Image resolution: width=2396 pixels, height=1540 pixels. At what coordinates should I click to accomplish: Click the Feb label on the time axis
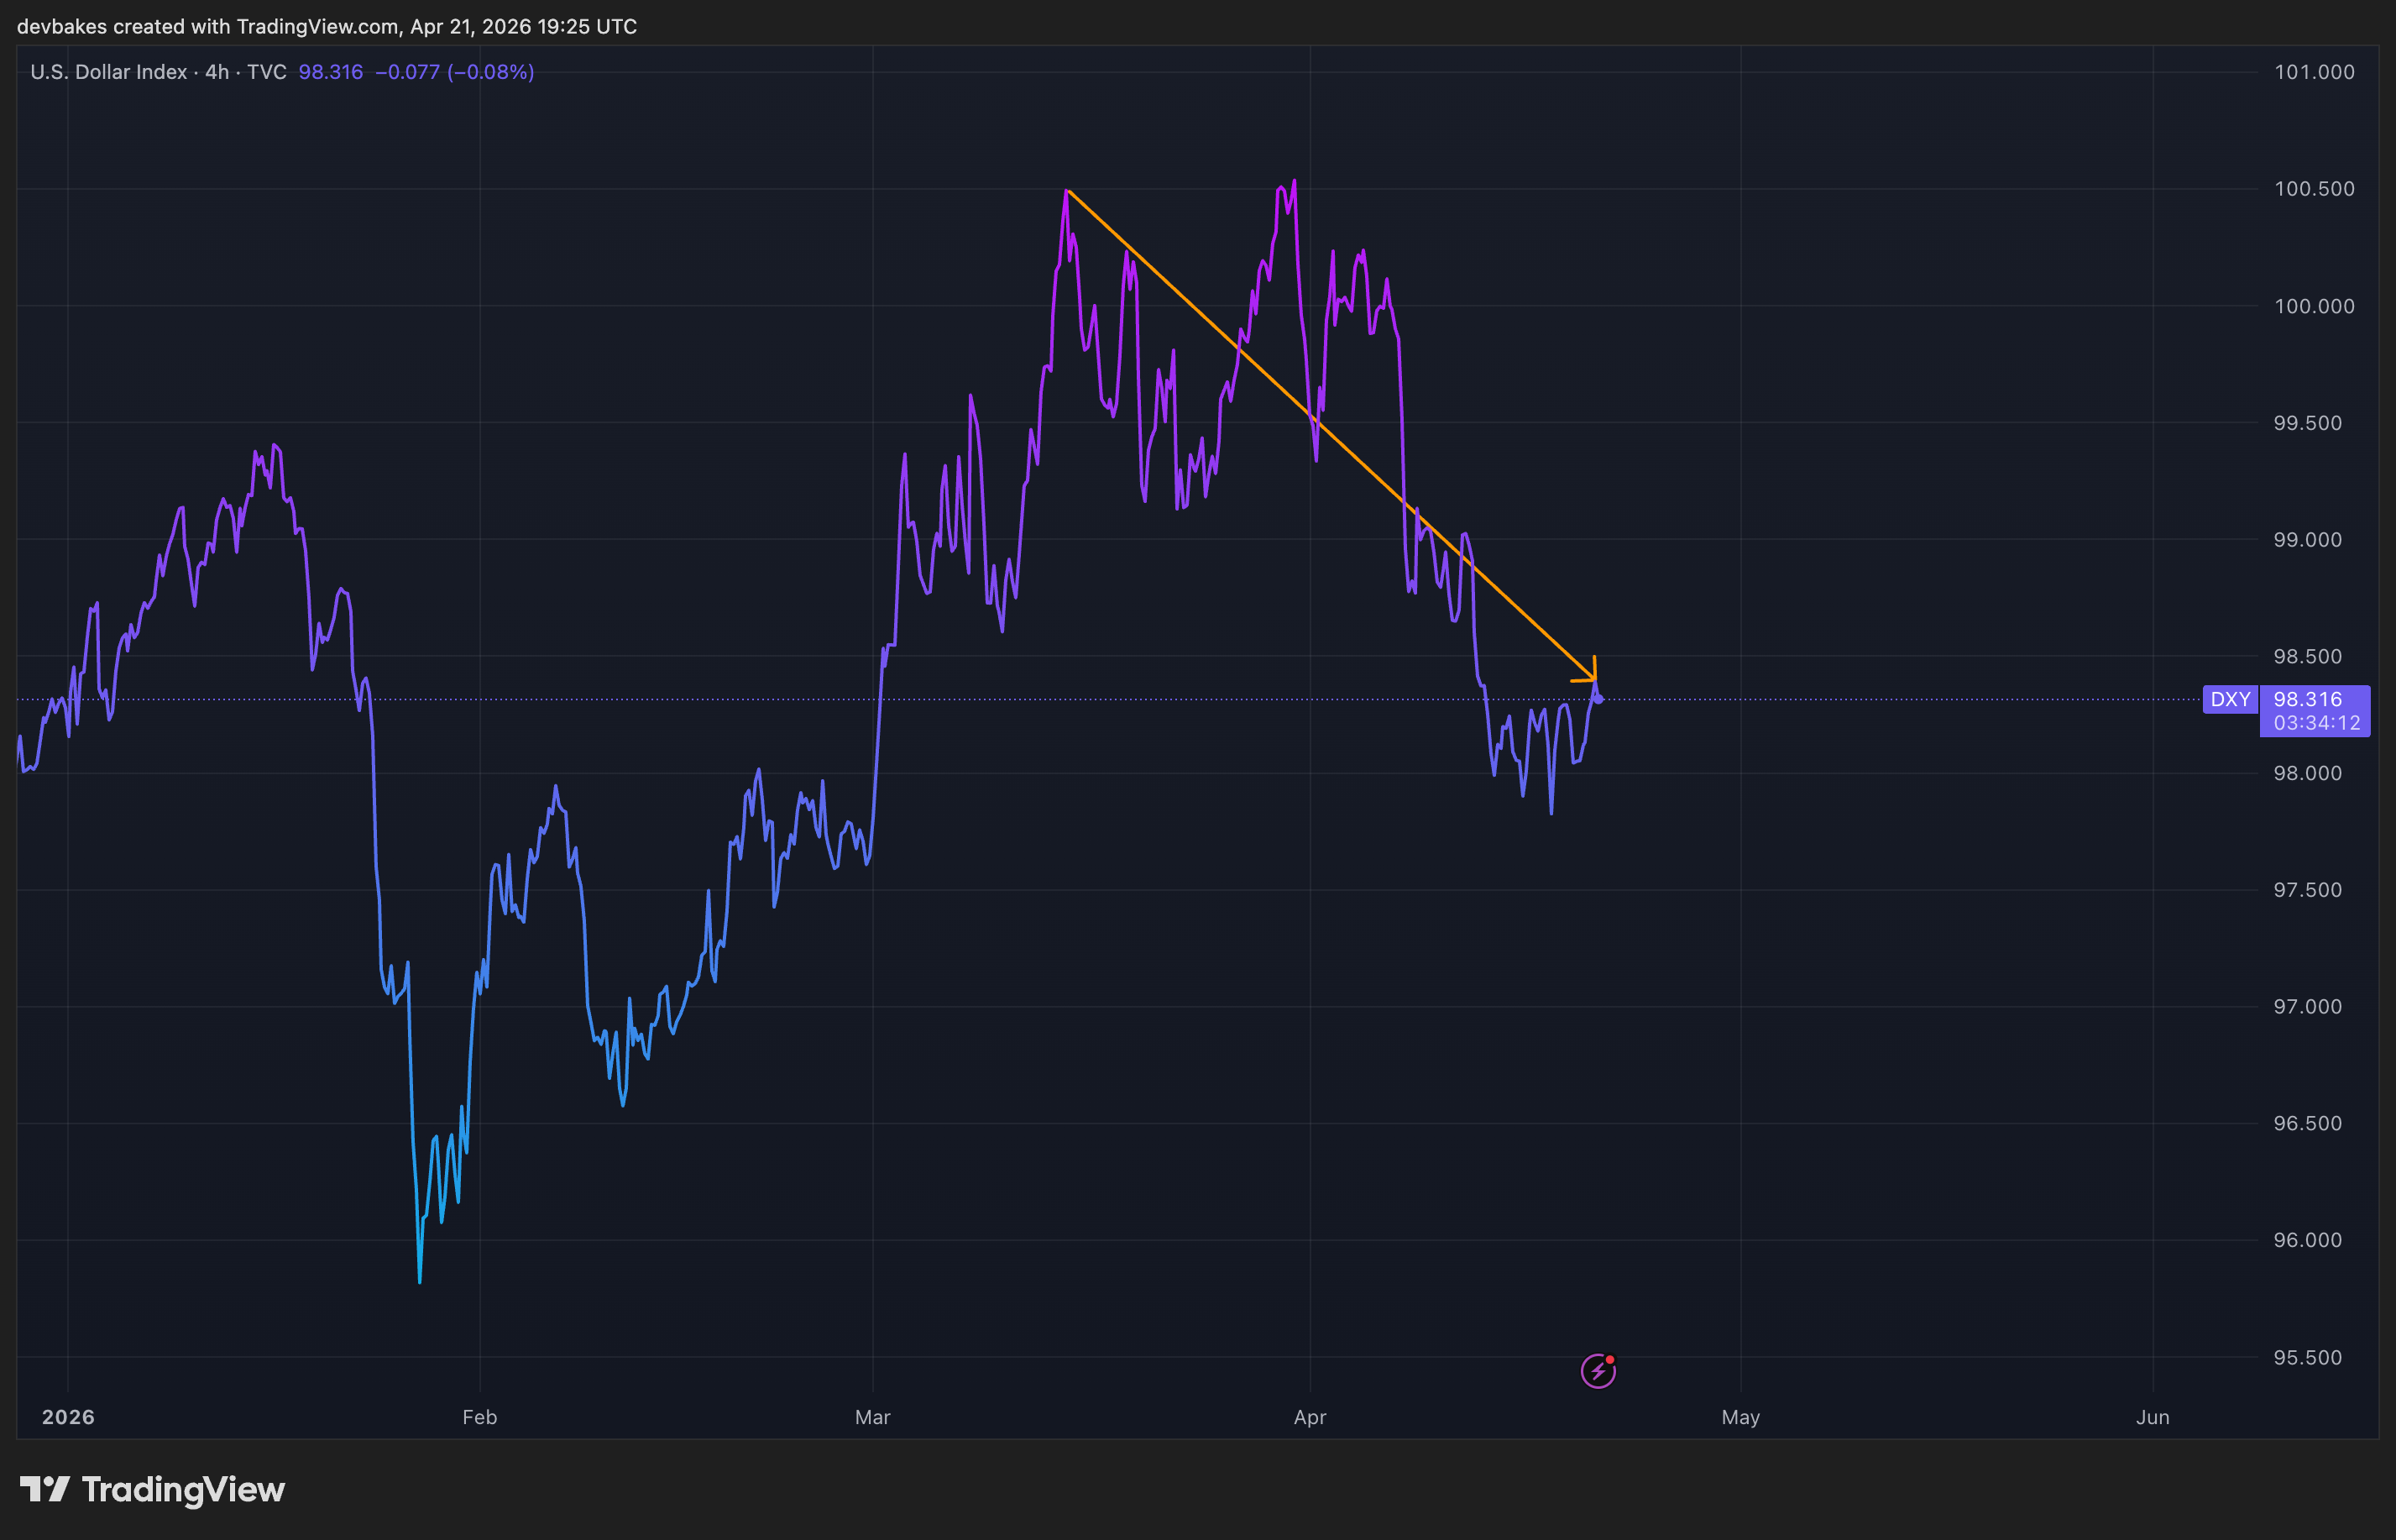[479, 1417]
